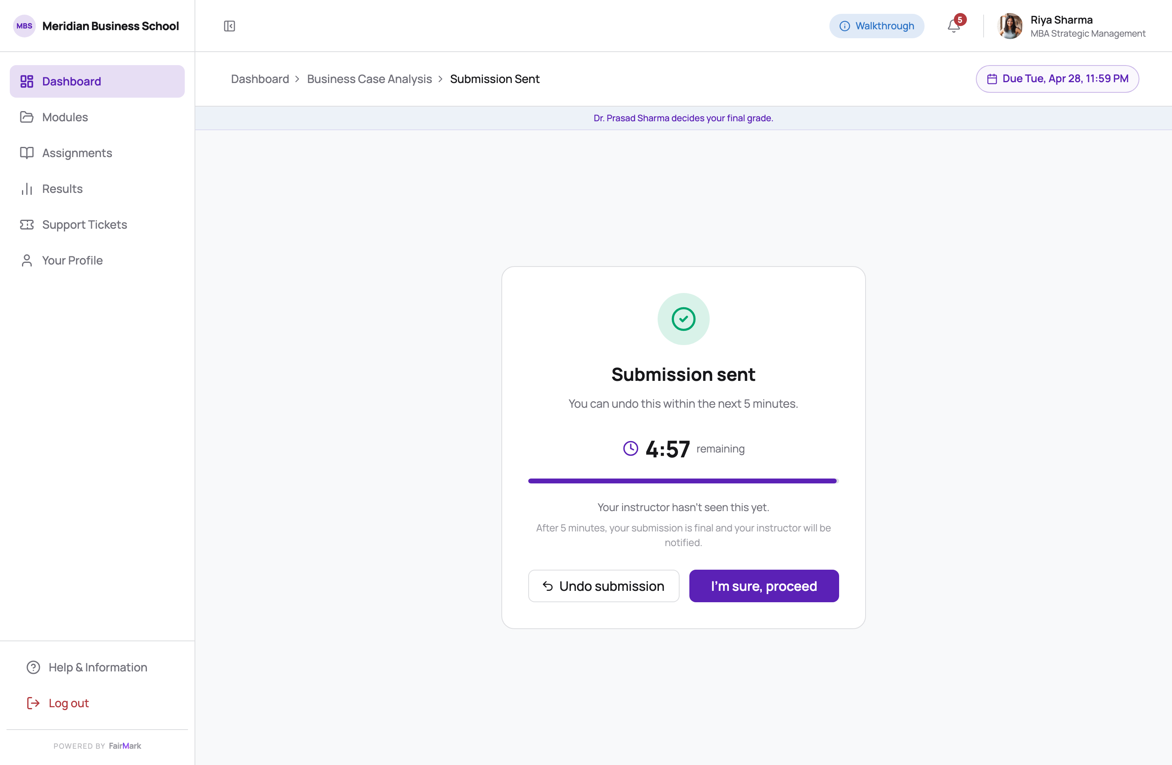
Task: Click the MBA Strategic Management label
Action: coord(1088,33)
